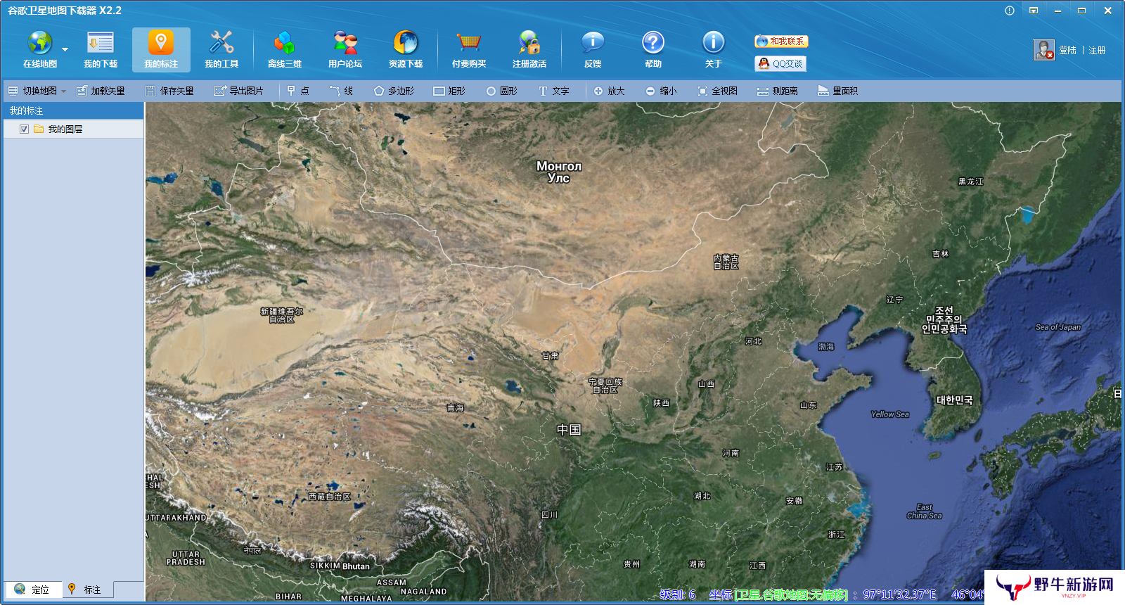
Task: Click the Yellow Sea map label
Action: click(889, 414)
